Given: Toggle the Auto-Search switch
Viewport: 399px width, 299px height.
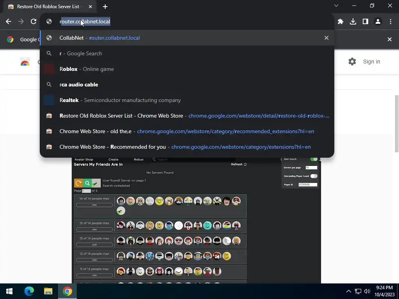Looking at the screenshot, I should coord(314,159).
